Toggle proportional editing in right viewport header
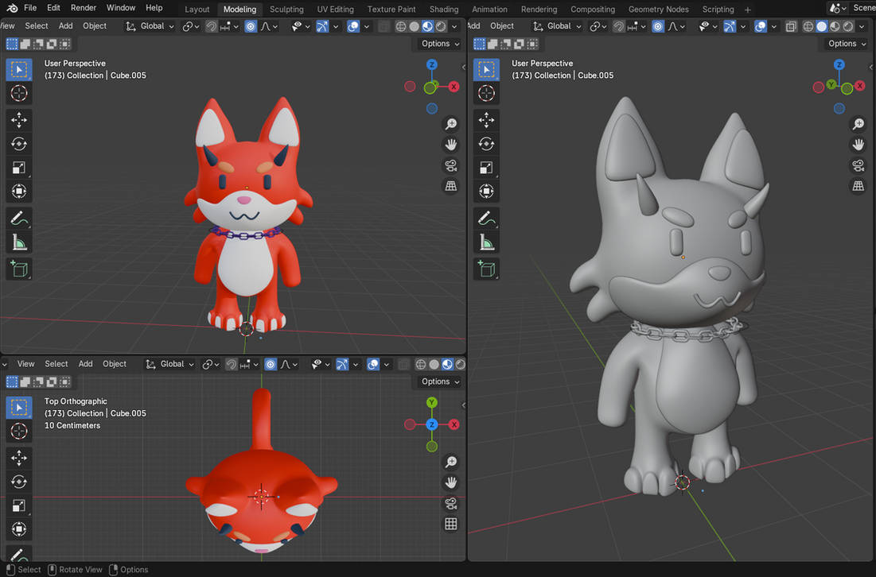This screenshot has height=577, width=876. coord(658,26)
